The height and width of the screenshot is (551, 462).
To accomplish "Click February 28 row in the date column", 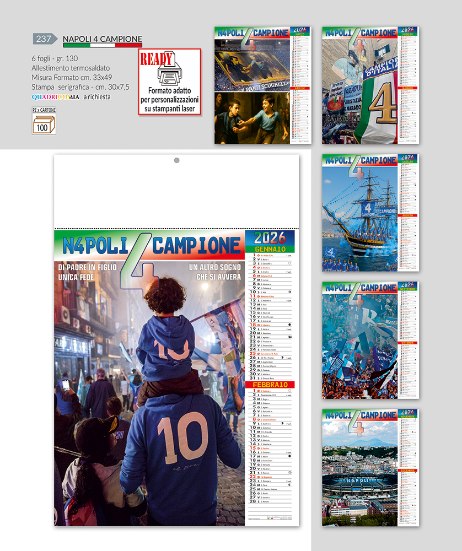I will pos(270,501).
